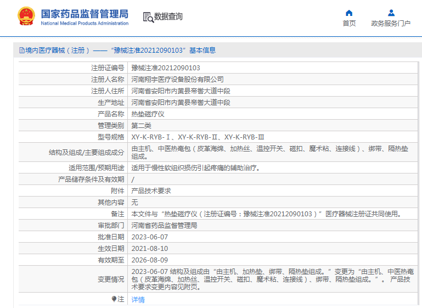Image resolution: width=422 pixels, height=308 pixels.
Task: Click expiry date 2026-08-09
Action: pos(150,260)
